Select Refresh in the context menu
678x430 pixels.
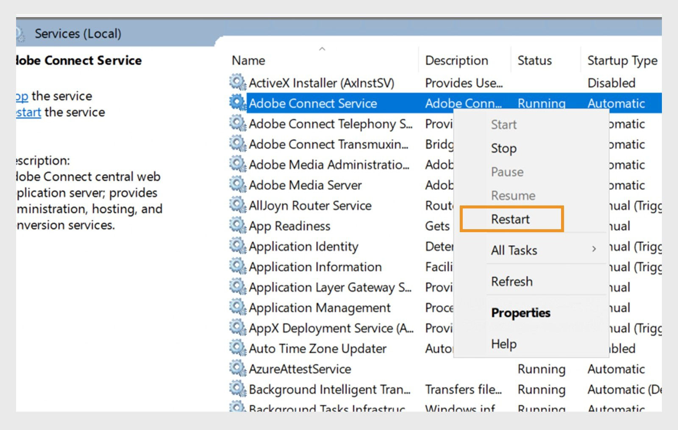click(512, 281)
